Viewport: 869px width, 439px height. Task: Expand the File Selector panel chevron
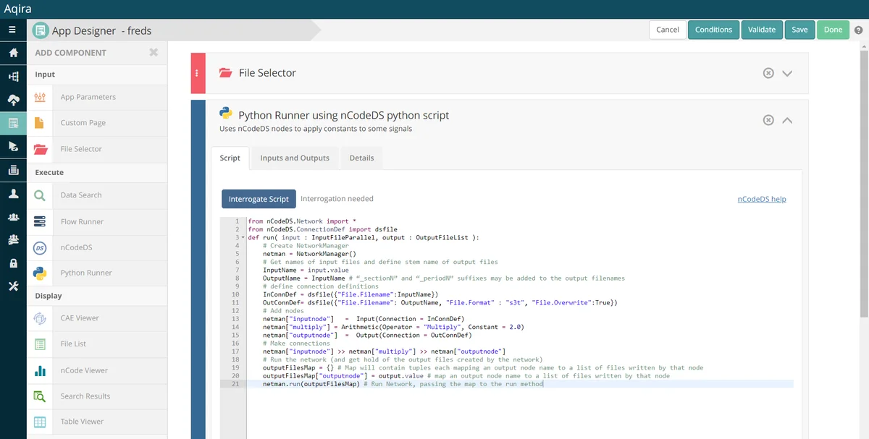[788, 74]
